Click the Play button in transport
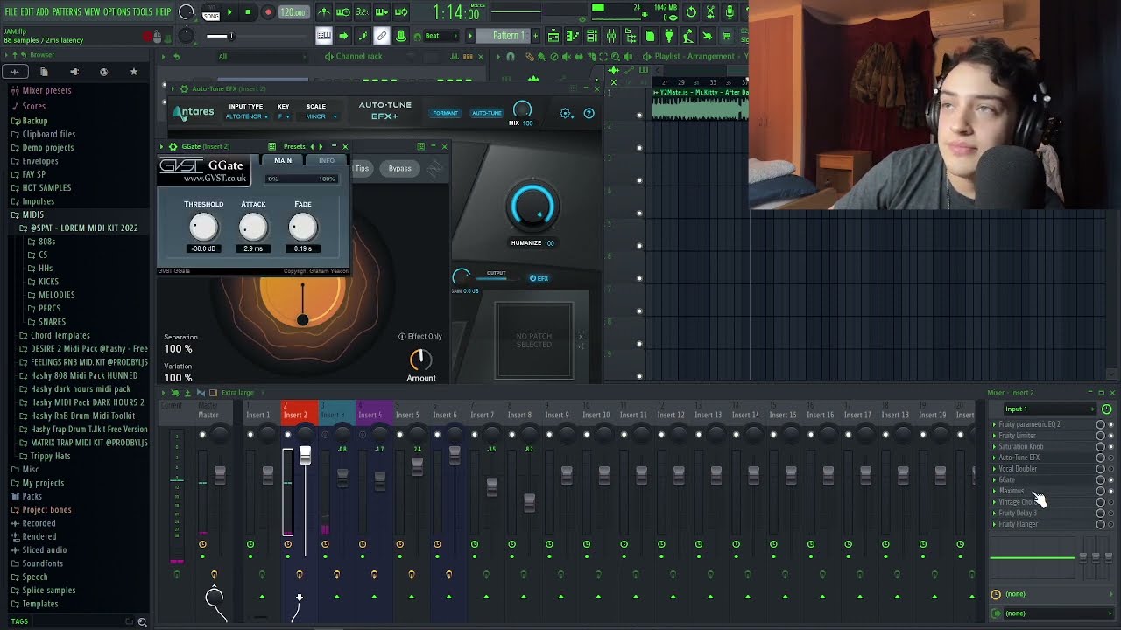The image size is (1121, 630). [x=229, y=12]
